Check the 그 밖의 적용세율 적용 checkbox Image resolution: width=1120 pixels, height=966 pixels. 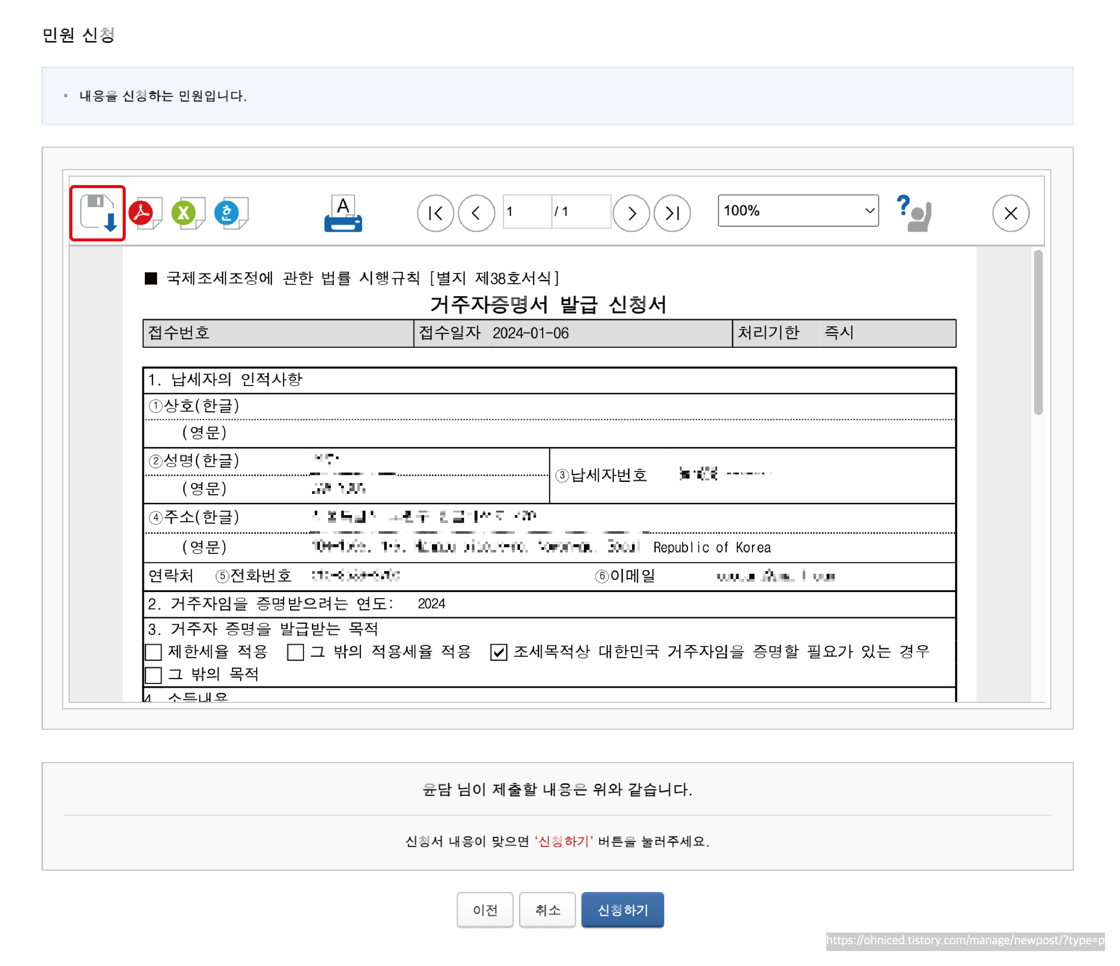click(295, 652)
